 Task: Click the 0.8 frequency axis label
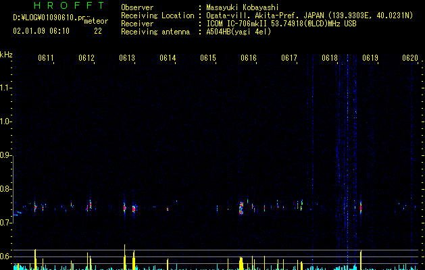(5, 189)
